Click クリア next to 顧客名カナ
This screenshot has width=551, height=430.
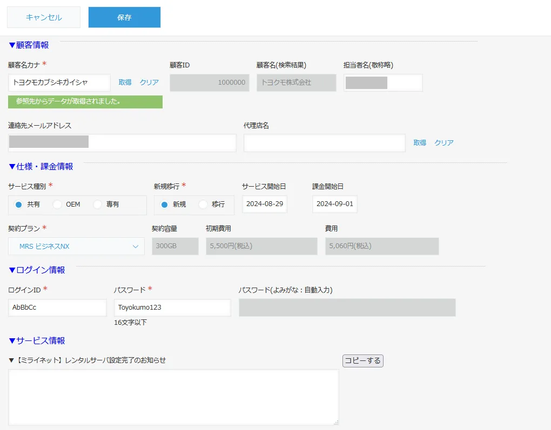149,83
